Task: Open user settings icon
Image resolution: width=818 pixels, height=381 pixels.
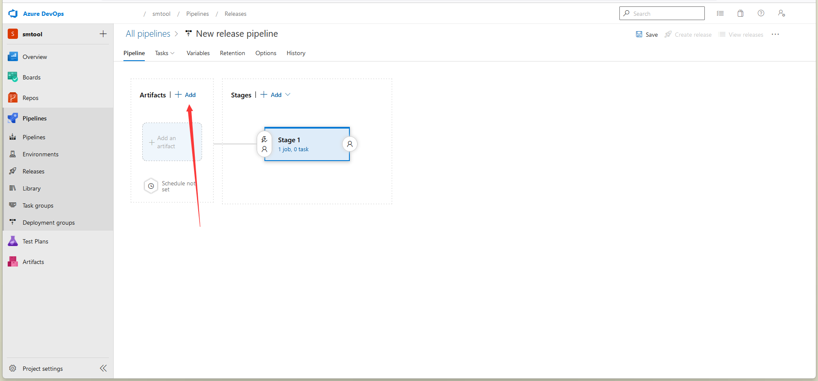Action: [781, 13]
